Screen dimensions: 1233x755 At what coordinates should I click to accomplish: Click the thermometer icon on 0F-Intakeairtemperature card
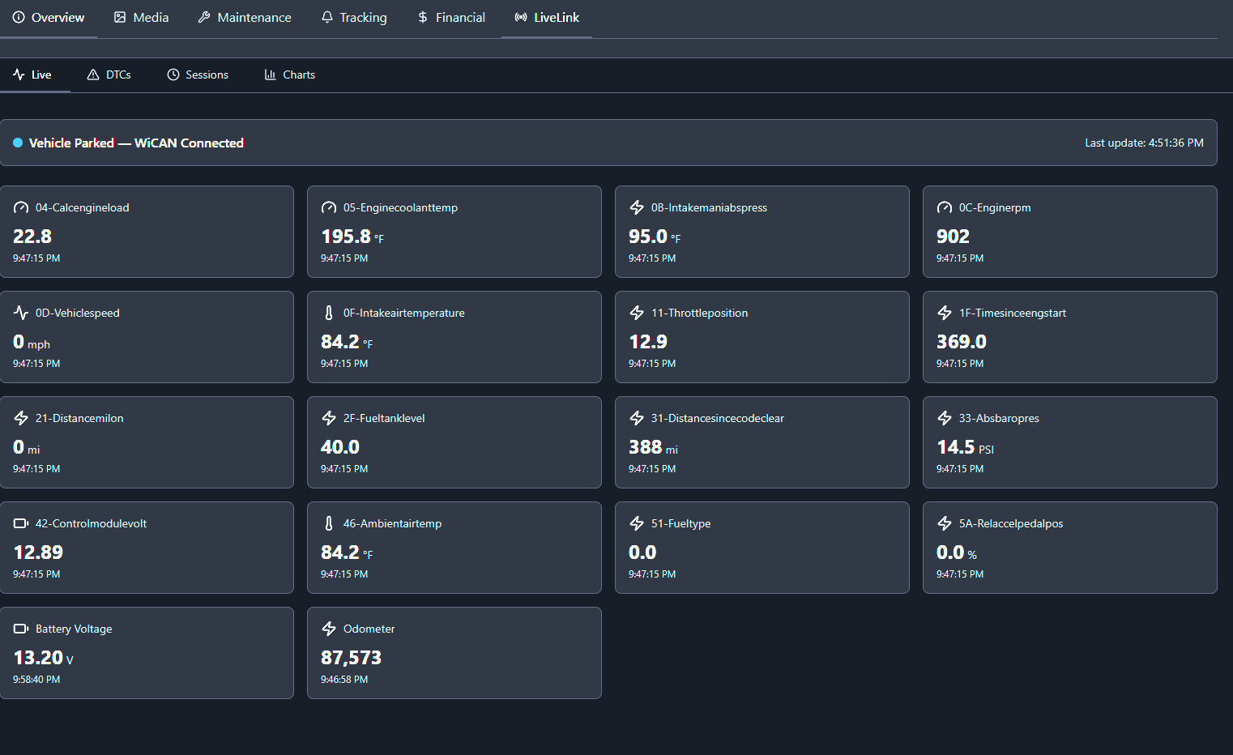click(329, 313)
